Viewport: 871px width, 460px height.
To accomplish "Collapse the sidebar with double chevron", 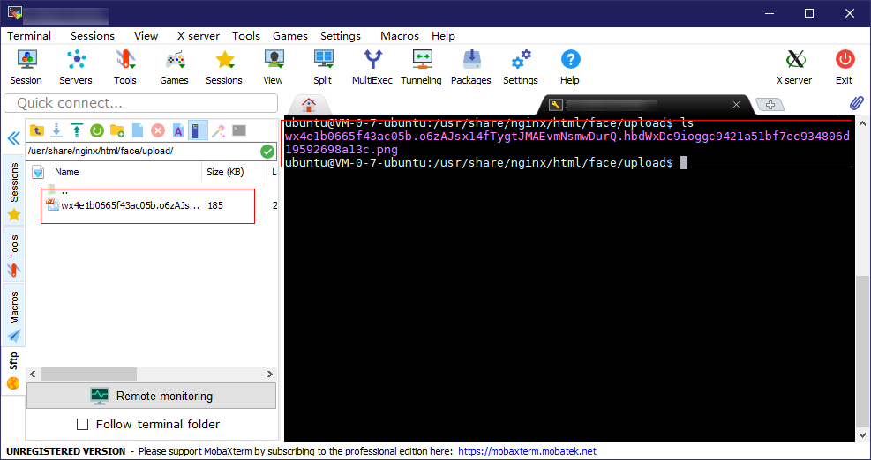I will coord(13,138).
